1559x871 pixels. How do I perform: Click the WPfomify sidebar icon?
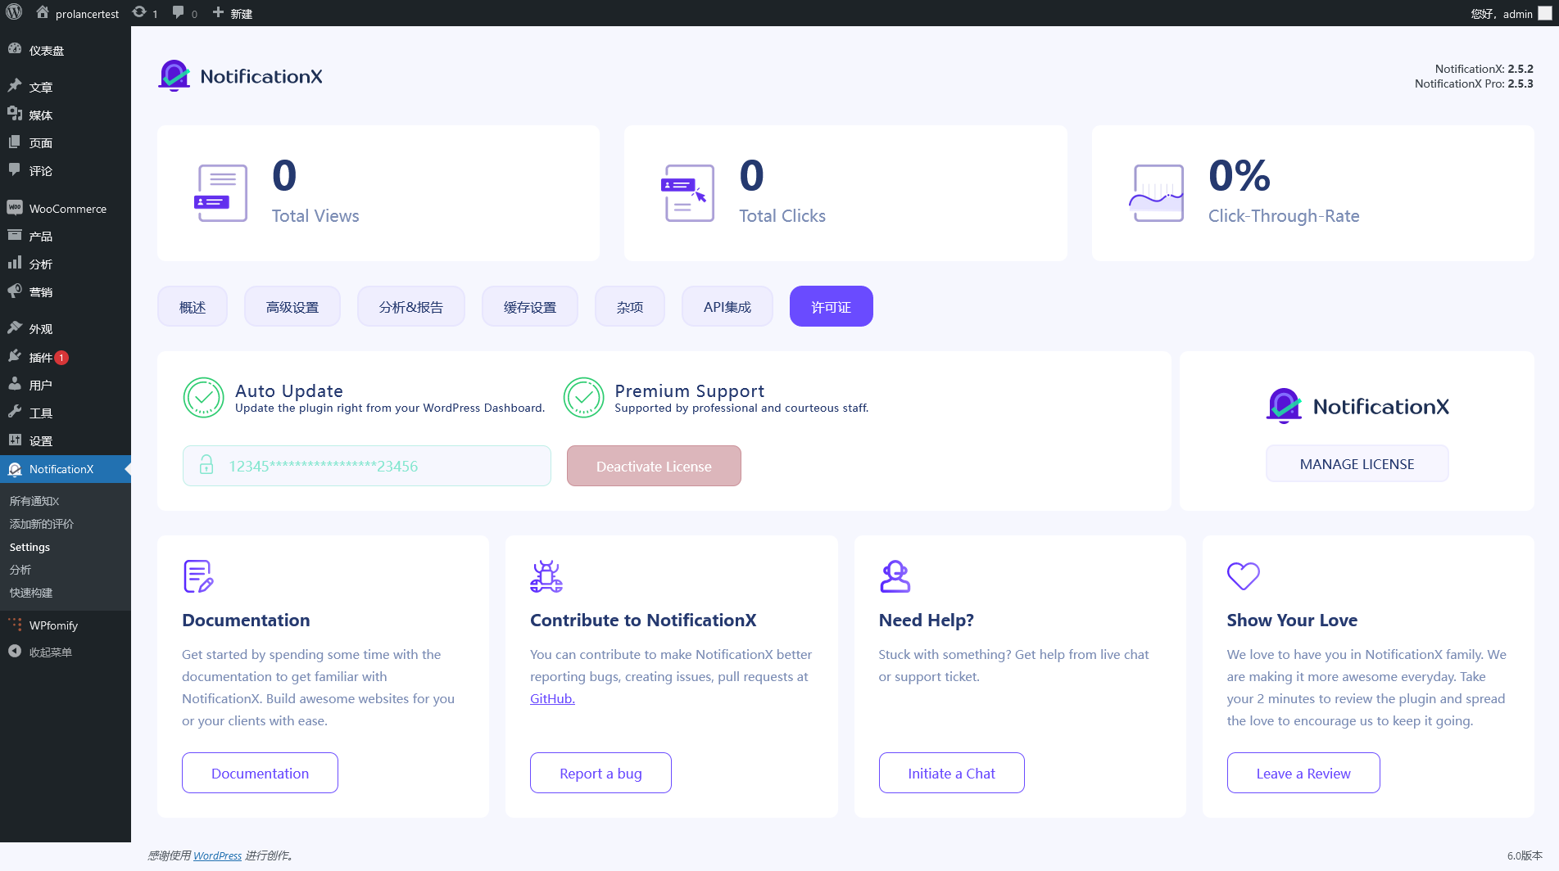15,625
